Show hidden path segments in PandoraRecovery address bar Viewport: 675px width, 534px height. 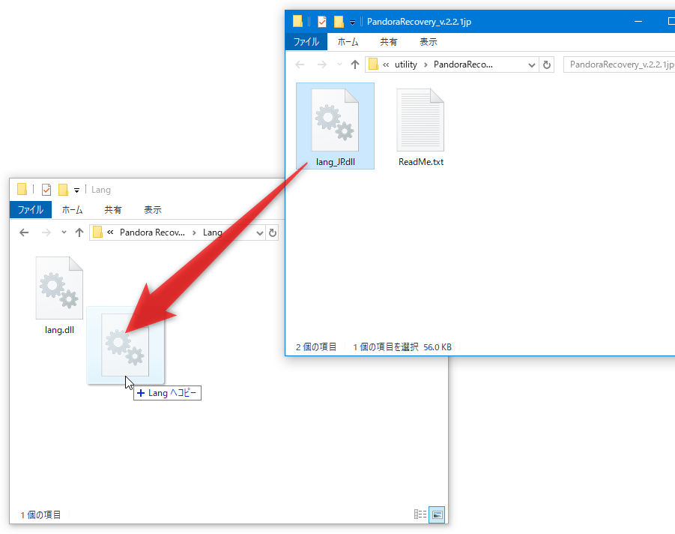386,64
